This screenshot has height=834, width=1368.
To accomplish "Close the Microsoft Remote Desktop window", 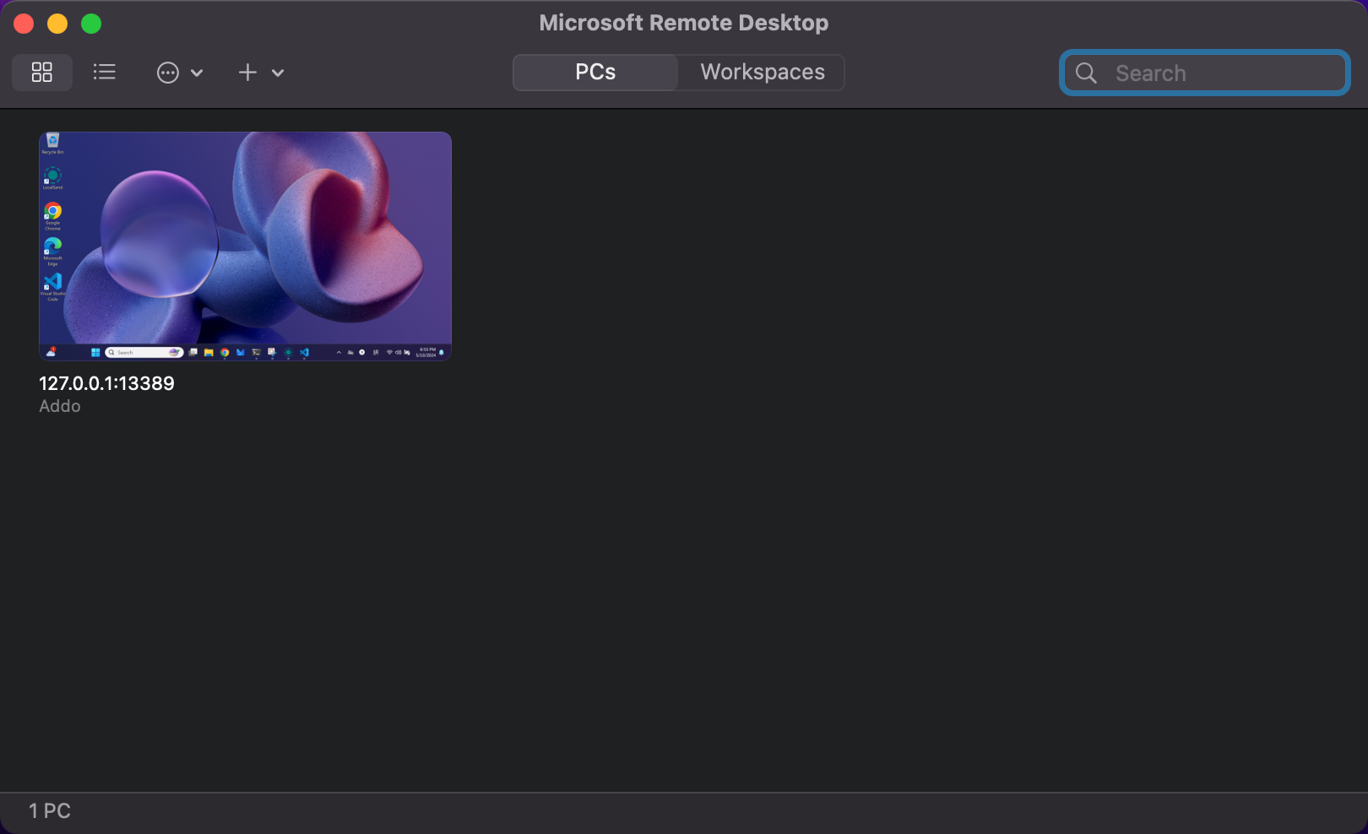I will [24, 24].
